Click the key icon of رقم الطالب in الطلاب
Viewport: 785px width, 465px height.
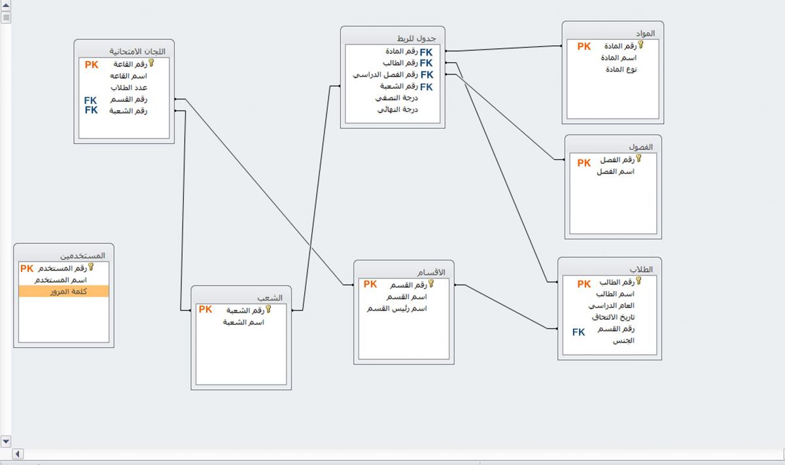click(638, 281)
